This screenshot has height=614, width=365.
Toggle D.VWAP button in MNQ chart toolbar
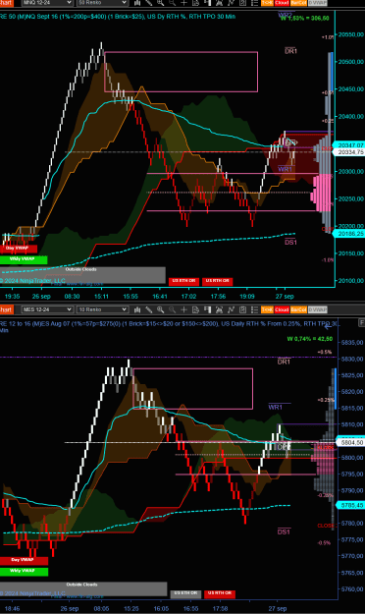point(317,3)
